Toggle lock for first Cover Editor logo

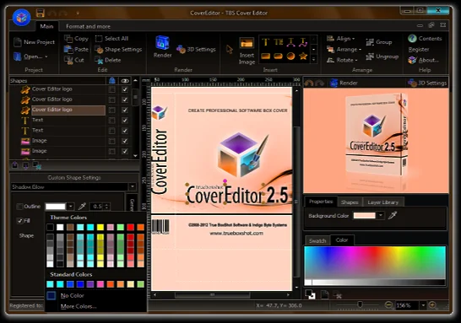(x=111, y=89)
